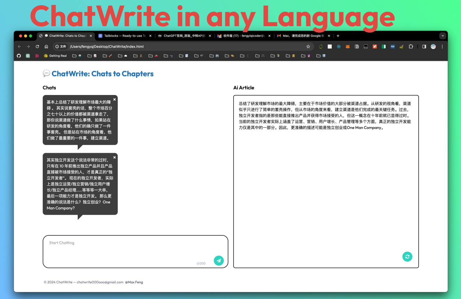Click the @Max Feng link
Viewport: 461px width, 299px height.
click(x=134, y=282)
